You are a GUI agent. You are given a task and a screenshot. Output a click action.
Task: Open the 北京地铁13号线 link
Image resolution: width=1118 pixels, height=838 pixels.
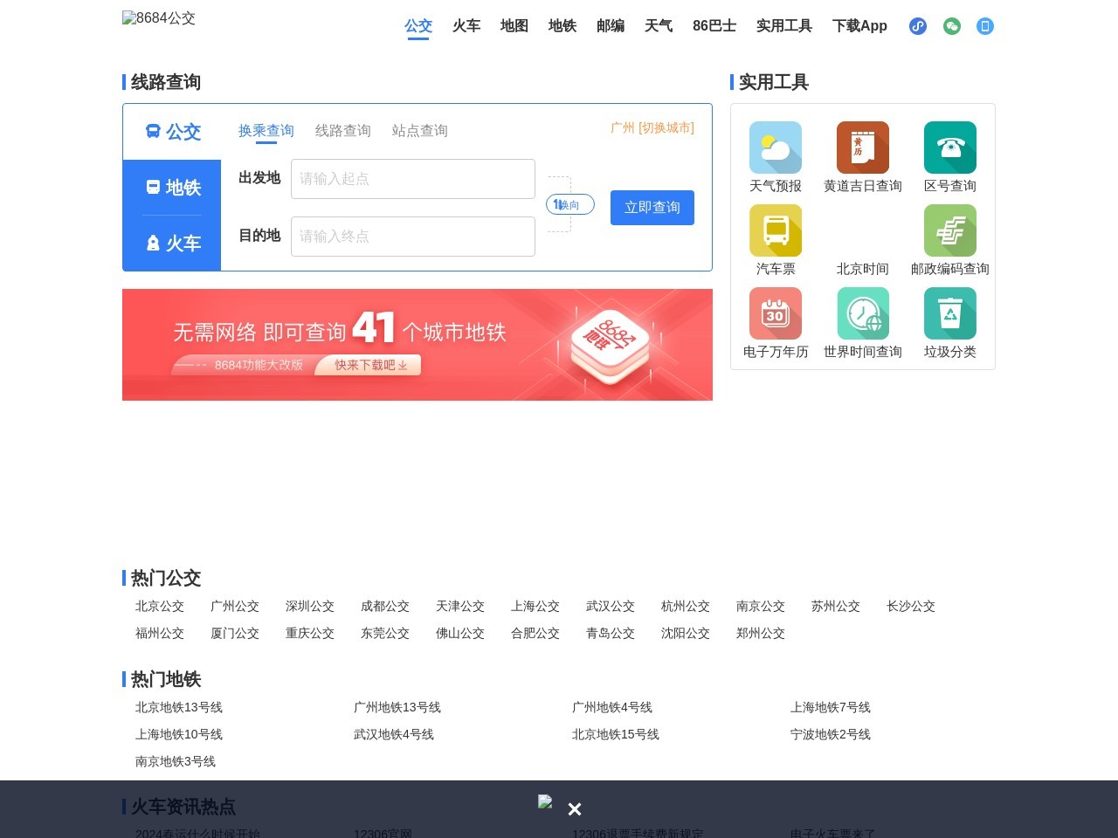[x=179, y=707]
